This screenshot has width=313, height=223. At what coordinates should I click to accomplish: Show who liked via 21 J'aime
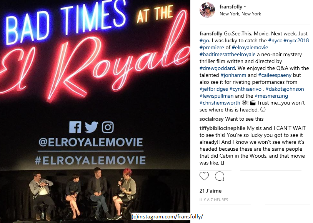click(x=210, y=191)
